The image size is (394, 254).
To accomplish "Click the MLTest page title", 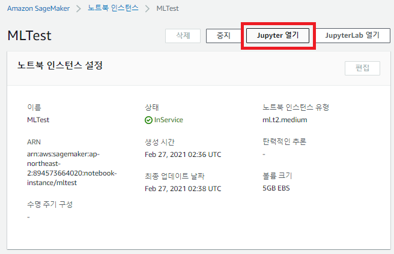I will pos(29,35).
